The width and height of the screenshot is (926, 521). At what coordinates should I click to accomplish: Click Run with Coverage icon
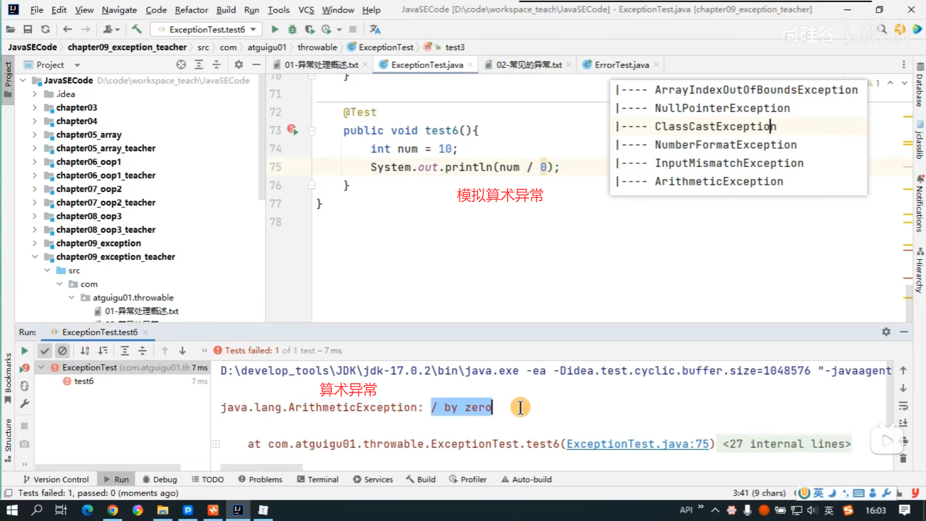click(x=310, y=29)
